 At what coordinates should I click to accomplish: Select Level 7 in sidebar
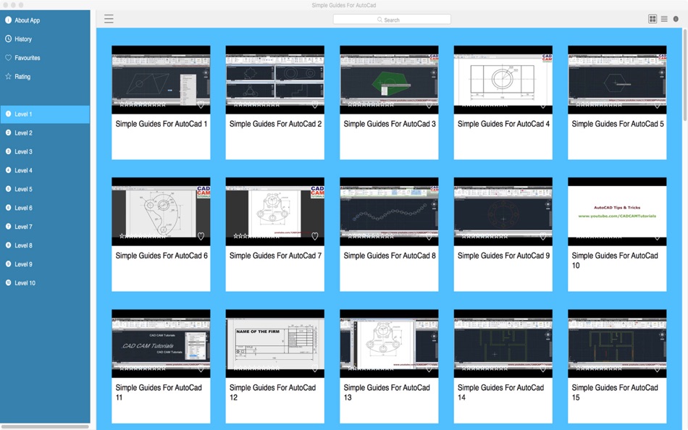45,227
